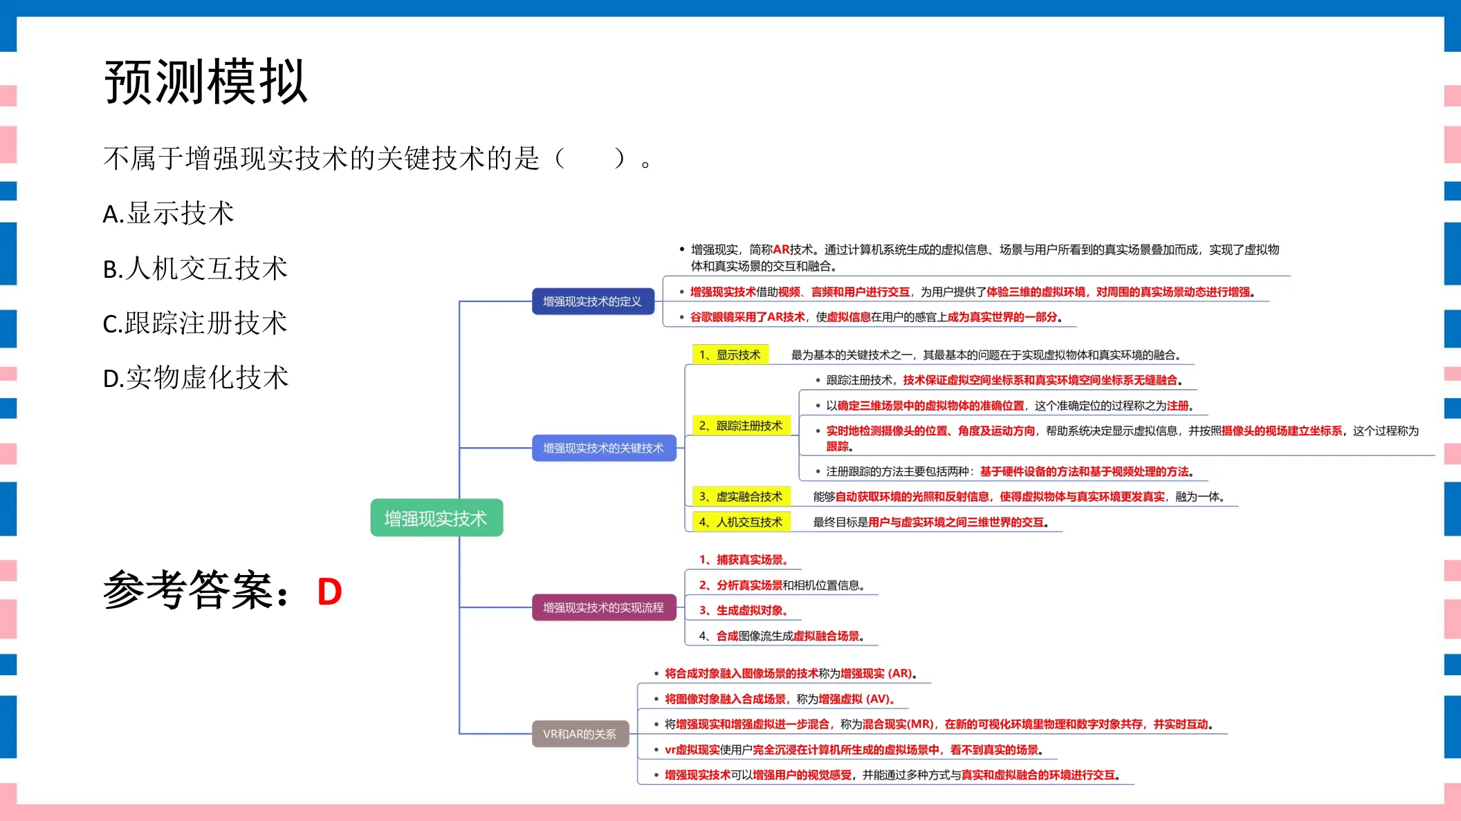
Task: Click the bullet 将合成对象融入图像场景的技术称为增强现实
Action: point(791,673)
